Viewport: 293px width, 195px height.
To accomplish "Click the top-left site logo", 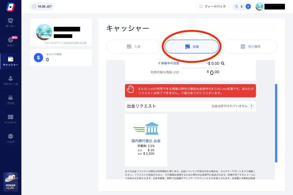I will [10, 7].
